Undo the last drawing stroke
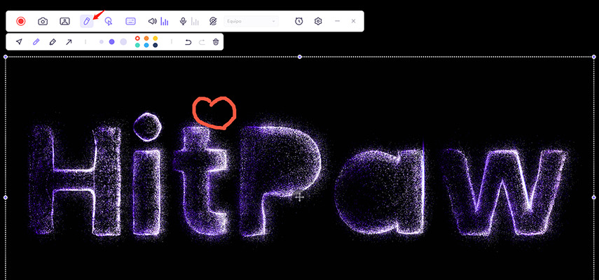 coord(188,42)
